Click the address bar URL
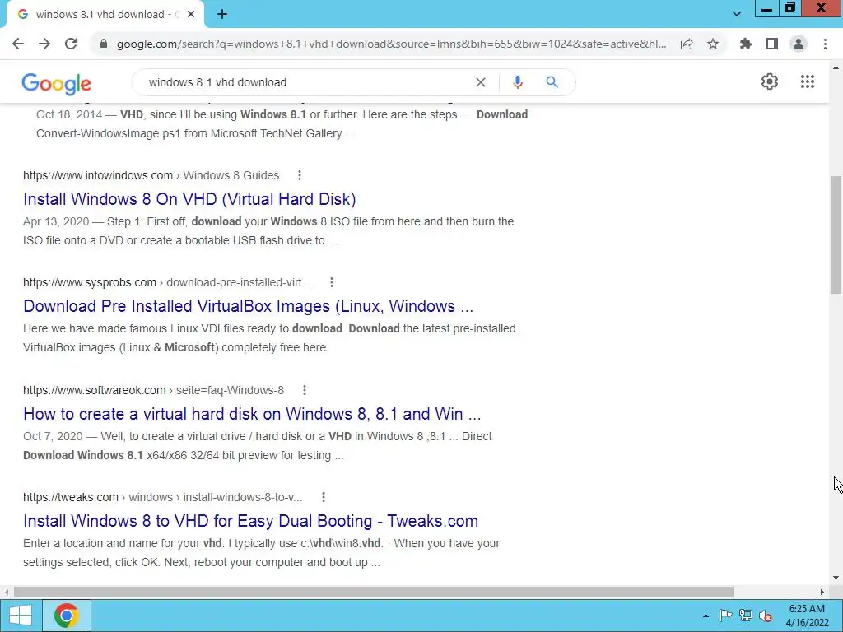The height and width of the screenshot is (632, 843). pyautogui.click(x=391, y=44)
